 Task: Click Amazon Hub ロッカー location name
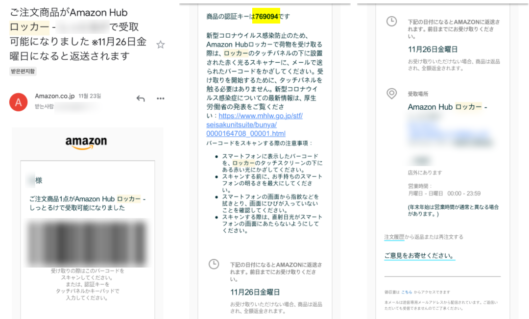[x=447, y=107]
